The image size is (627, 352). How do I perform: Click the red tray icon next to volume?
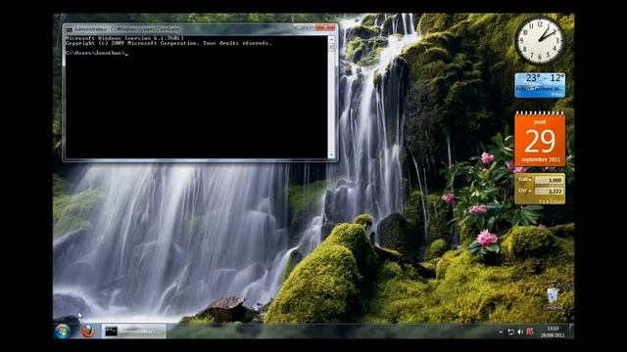530,331
